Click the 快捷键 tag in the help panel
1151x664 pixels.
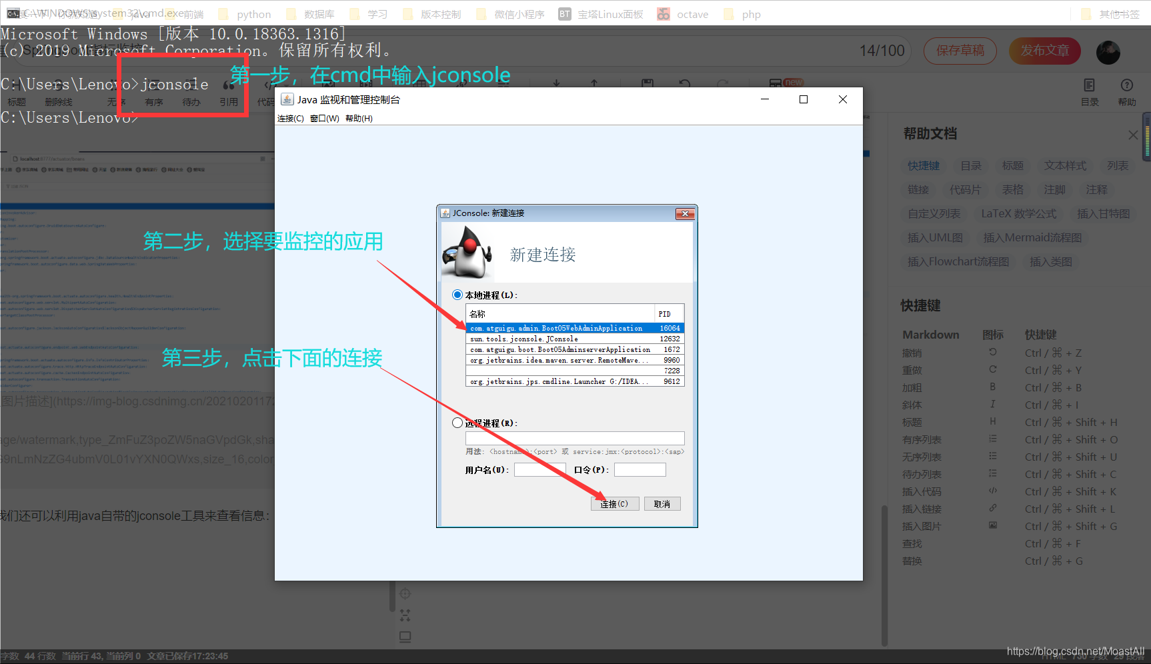[x=924, y=166]
